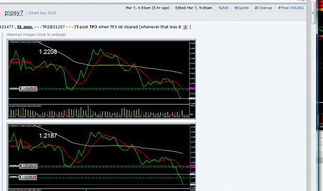Enlarge the first attached chart showing 1.2208
Screen dimensions: 323x191
coord(101,79)
